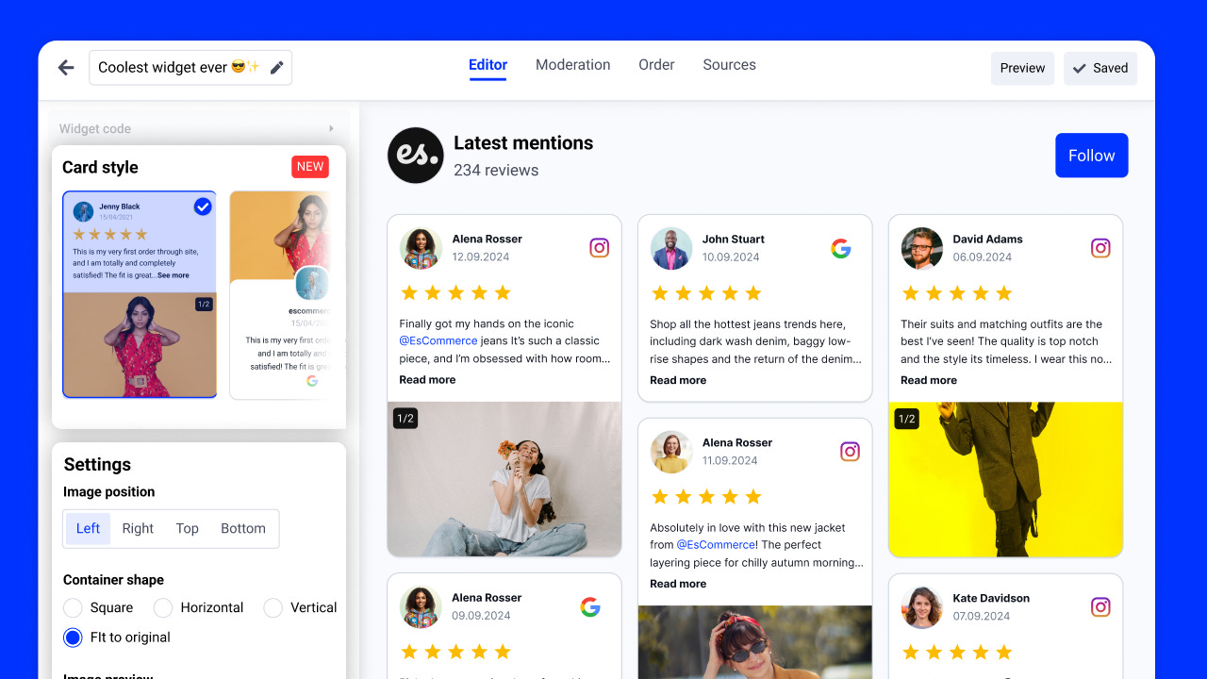Click 1/2 image counter on David Adams photo
Viewport: 1207px width, 679px height.
point(907,418)
